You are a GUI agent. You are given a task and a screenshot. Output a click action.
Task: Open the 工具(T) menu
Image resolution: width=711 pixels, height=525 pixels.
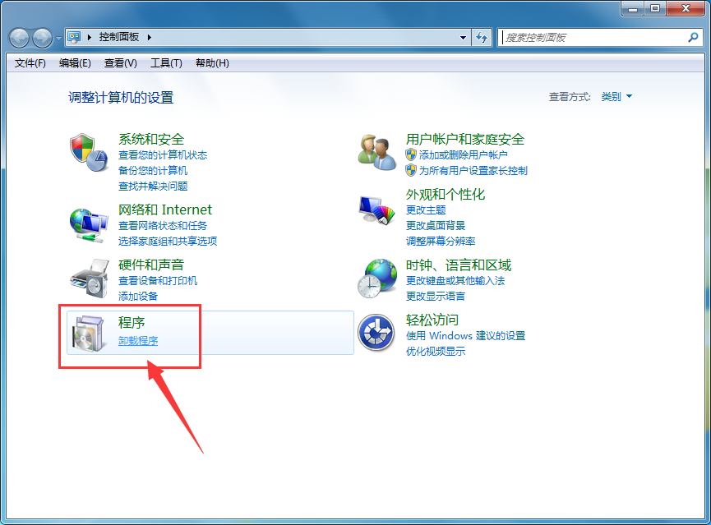pos(166,63)
